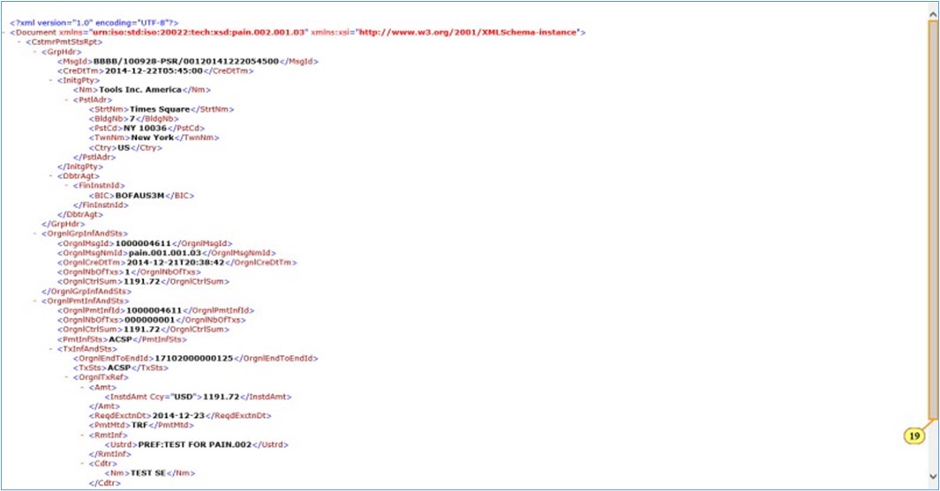
Task: Click the scrollbar down arrow
Action: point(932,477)
